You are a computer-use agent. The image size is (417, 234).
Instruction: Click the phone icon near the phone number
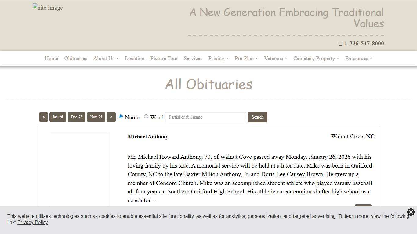(340, 44)
